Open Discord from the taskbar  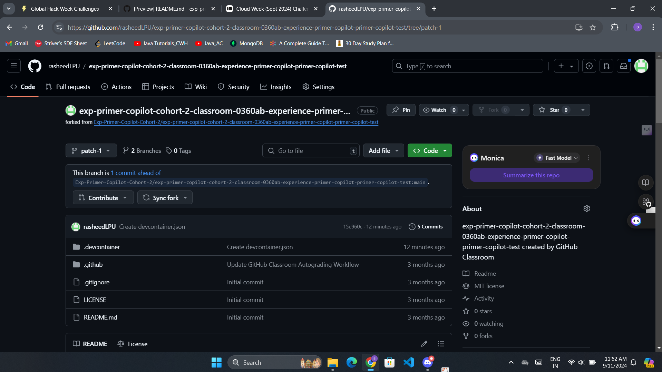click(428, 362)
